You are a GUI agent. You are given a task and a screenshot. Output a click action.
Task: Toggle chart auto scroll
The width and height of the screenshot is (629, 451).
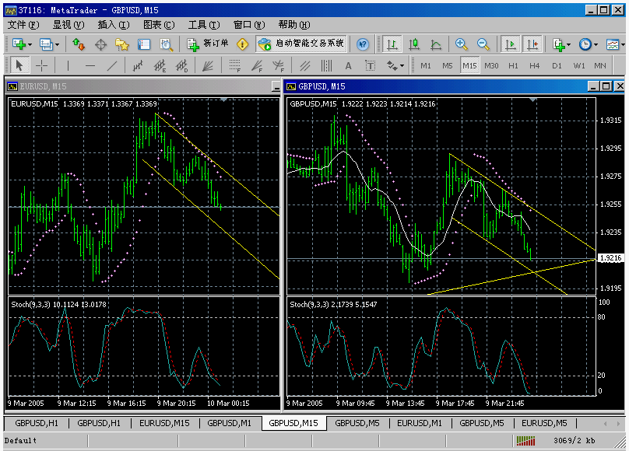tap(510, 44)
